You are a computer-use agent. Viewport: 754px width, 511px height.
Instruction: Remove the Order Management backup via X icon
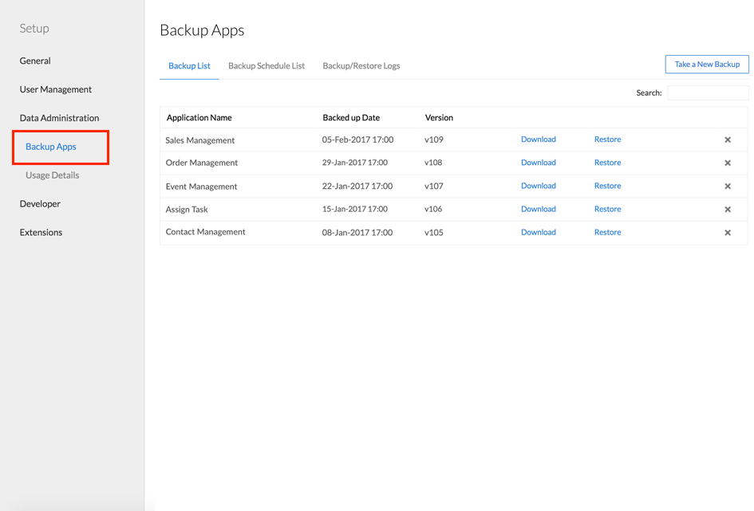(727, 163)
